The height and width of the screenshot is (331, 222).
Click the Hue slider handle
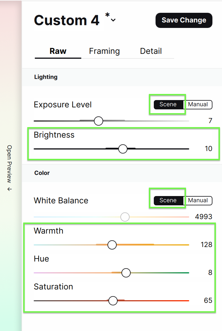point(126,273)
